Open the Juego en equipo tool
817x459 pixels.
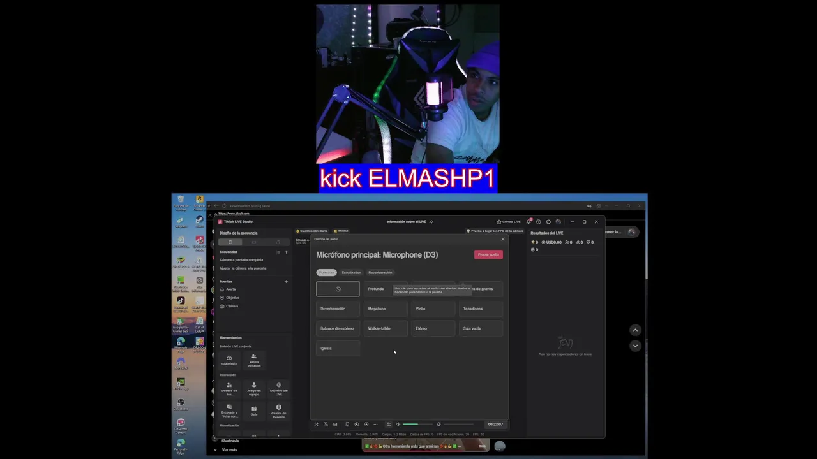(x=254, y=389)
